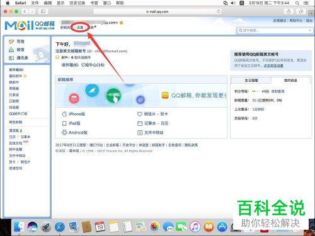The height and width of the screenshot is (236, 315).
Task: Open 订阅中心(16) link
Action: 93,65
